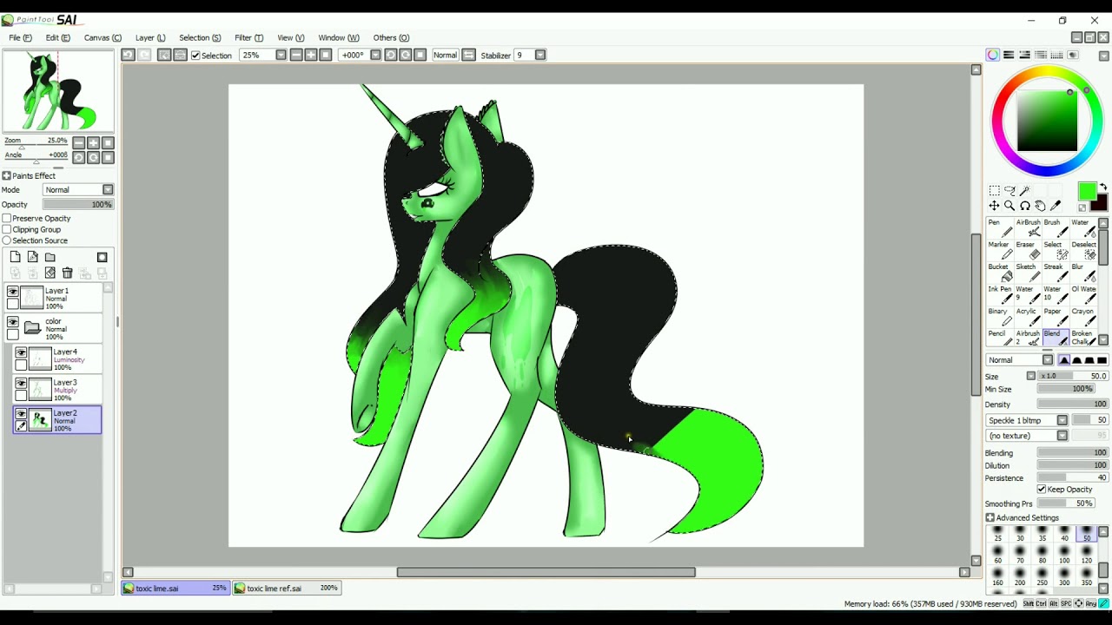Choose the lasso selection tool

[x=1009, y=191]
